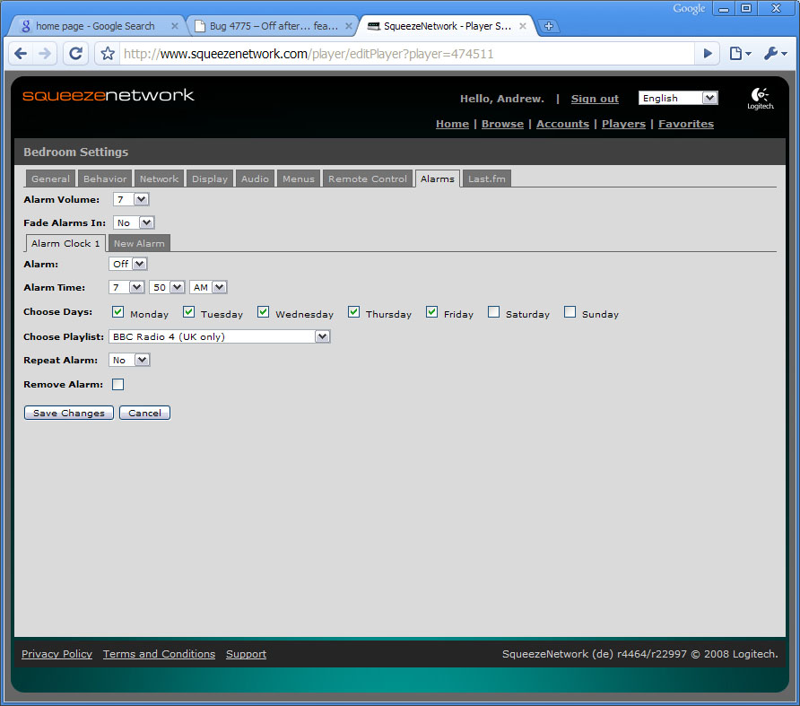Viewport: 800px width, 706px height.
Task: Open the Choose Playlist dropdown
Action: [220, 336]
